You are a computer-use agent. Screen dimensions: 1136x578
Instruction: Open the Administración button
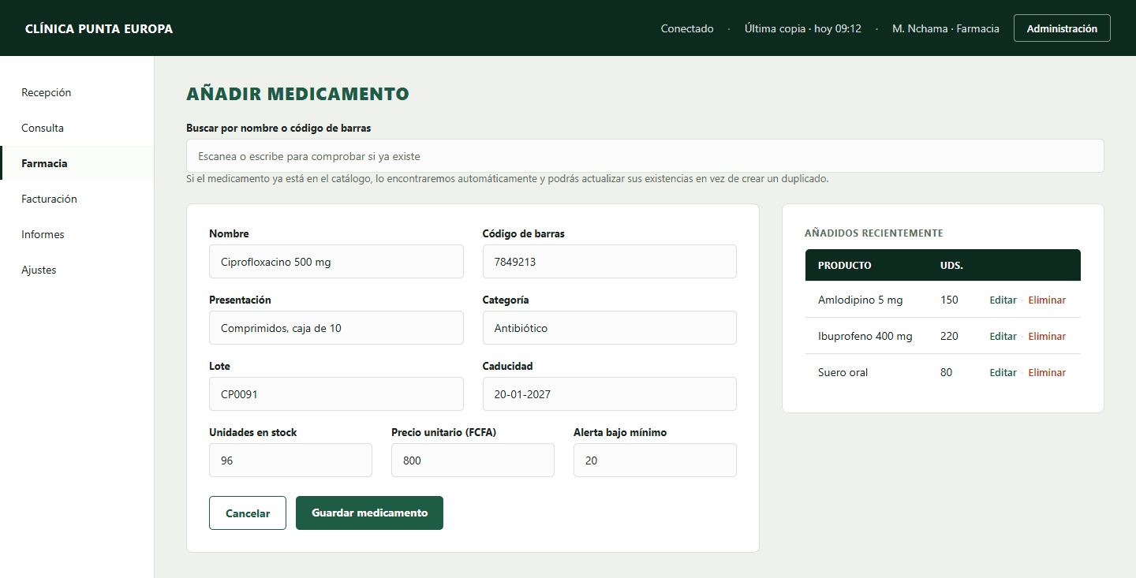tap(1062, 28)
